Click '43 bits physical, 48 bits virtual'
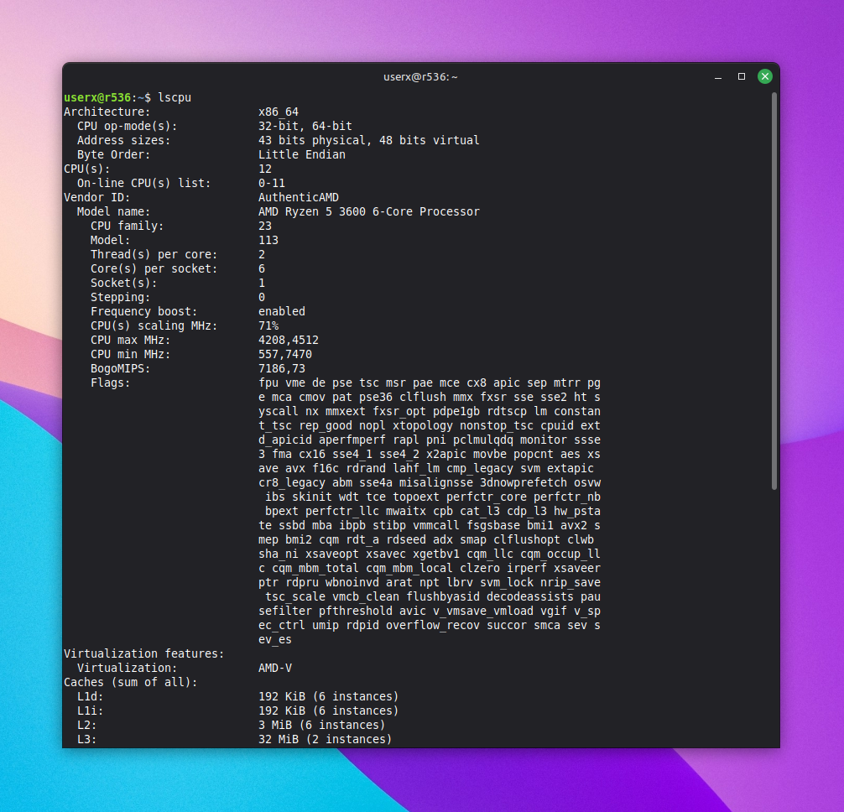Viewport: 844px width, 812px height. pyautogui.click(x=368, y=140)
